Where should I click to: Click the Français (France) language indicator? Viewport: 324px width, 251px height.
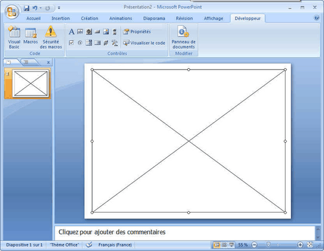[115, 245]
